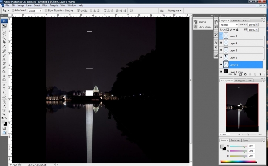This screenshot has width=268, height=166.
Task: Click Go to Bridge icon
Action: 162,11
